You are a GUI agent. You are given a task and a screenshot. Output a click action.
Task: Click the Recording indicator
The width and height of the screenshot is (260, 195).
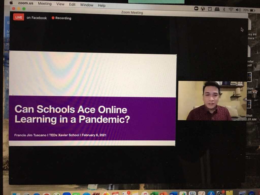coord(61,18)
